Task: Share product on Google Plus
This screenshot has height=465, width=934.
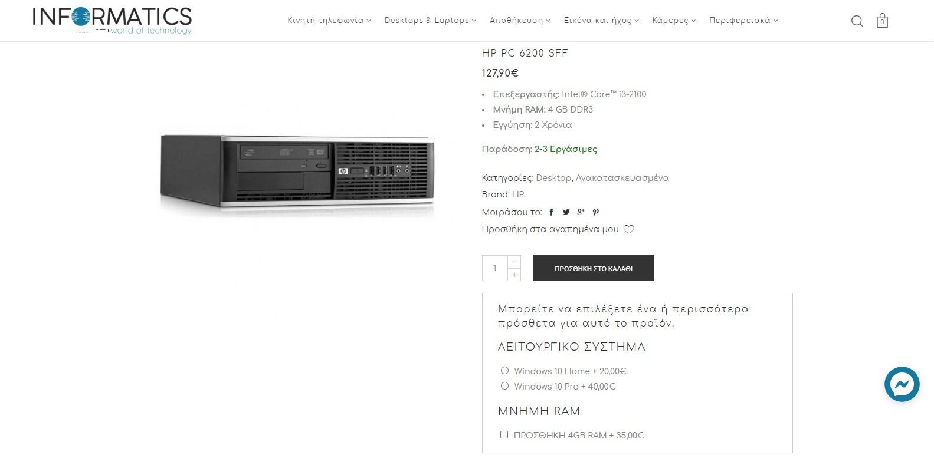Action: (581, 212)
